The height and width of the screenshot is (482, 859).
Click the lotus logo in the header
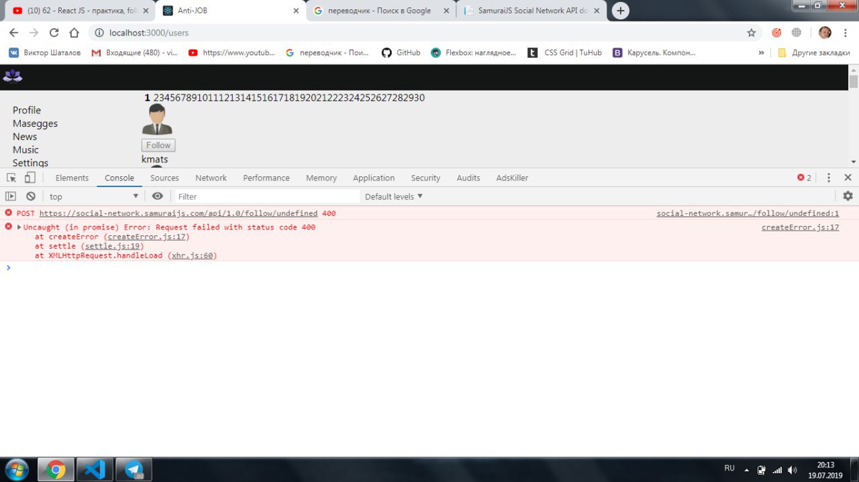(x=13, y=76)
